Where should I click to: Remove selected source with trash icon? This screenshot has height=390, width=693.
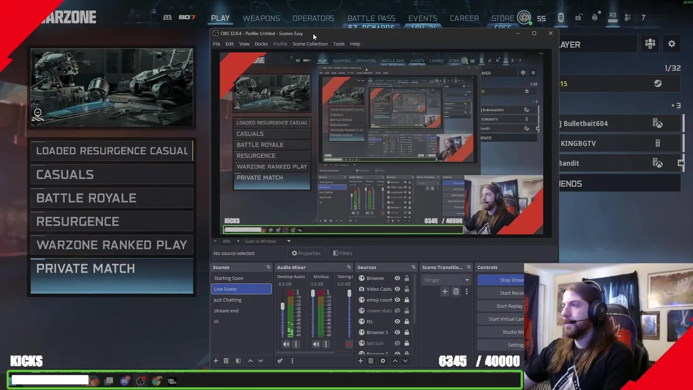click(371, 361)
